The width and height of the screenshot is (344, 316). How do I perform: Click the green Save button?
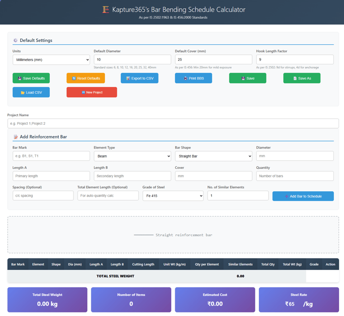tap(248, 78)
